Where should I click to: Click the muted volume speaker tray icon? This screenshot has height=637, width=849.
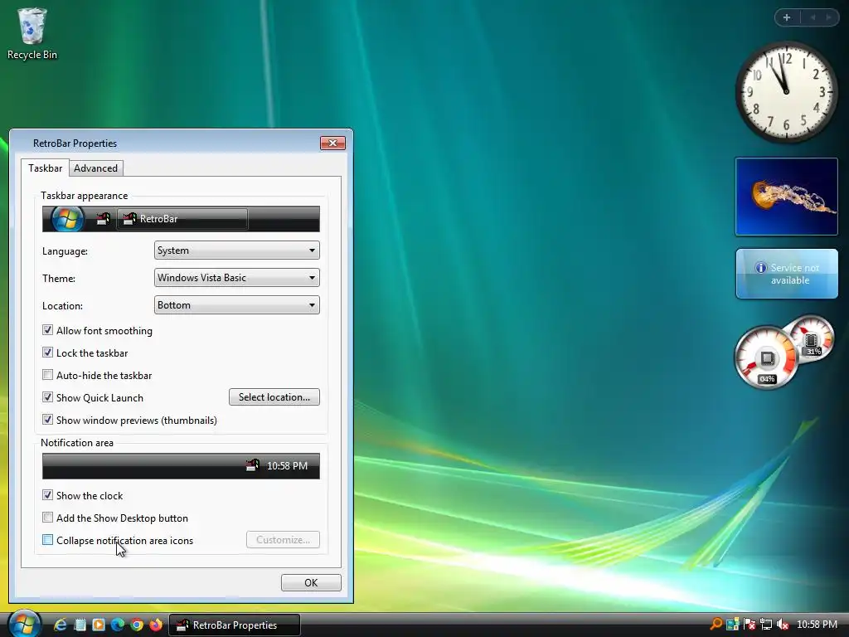[783, 625]
